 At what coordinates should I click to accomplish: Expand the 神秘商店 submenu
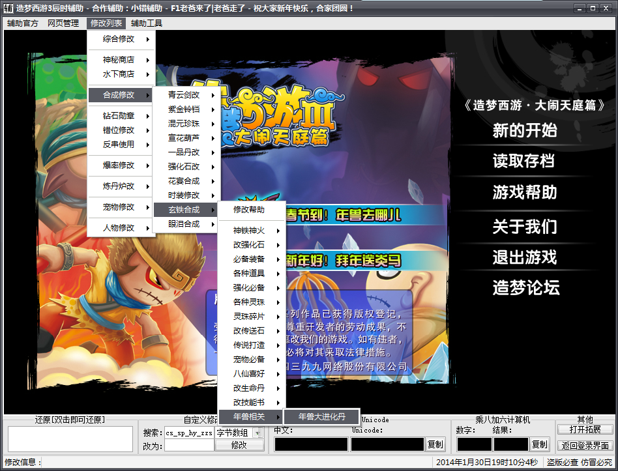pyautogui.click(x=121, y=60)
